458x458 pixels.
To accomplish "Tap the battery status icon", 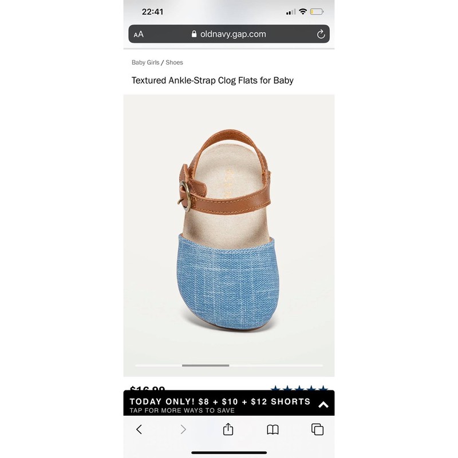I will point(317,11).
